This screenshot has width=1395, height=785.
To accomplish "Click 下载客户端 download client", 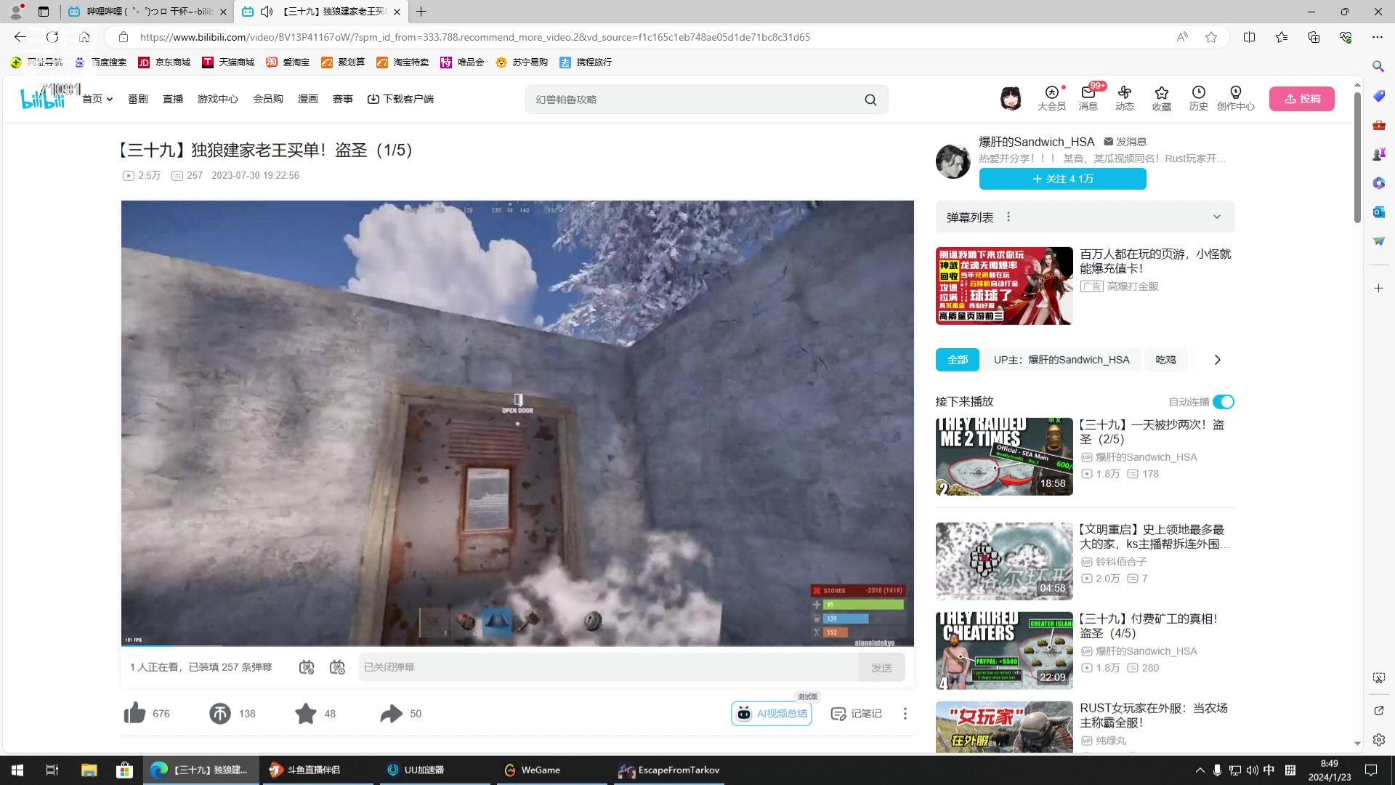I will (400, 99).
